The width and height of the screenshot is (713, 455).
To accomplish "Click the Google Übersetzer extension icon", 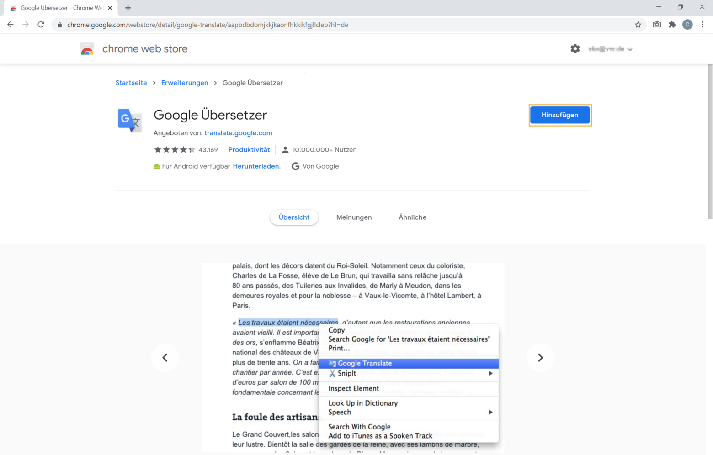I will click(x=130, y=121).
